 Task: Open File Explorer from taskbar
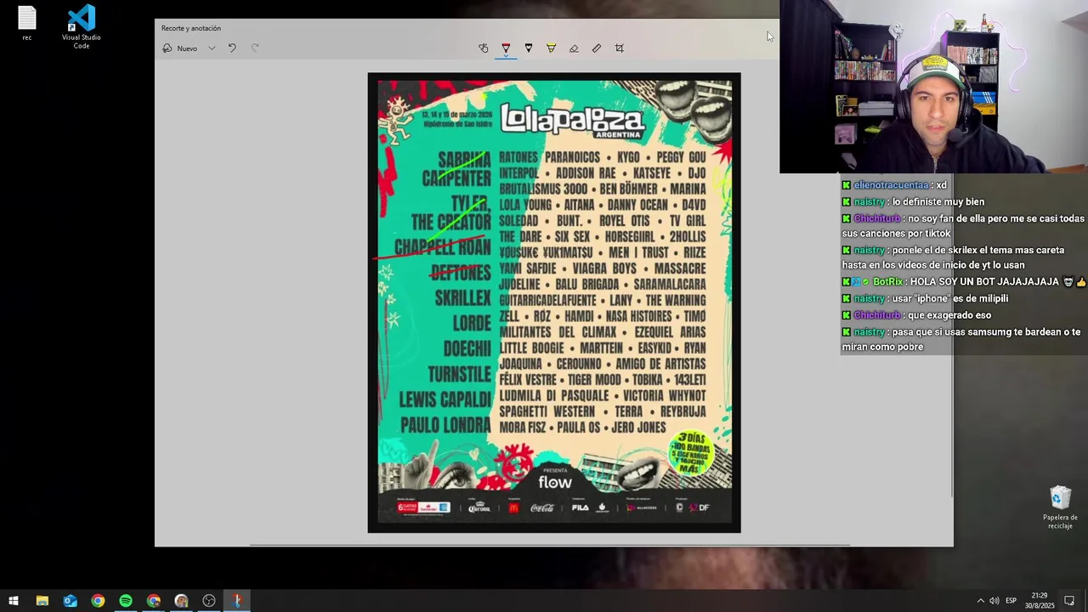[42, 601]
